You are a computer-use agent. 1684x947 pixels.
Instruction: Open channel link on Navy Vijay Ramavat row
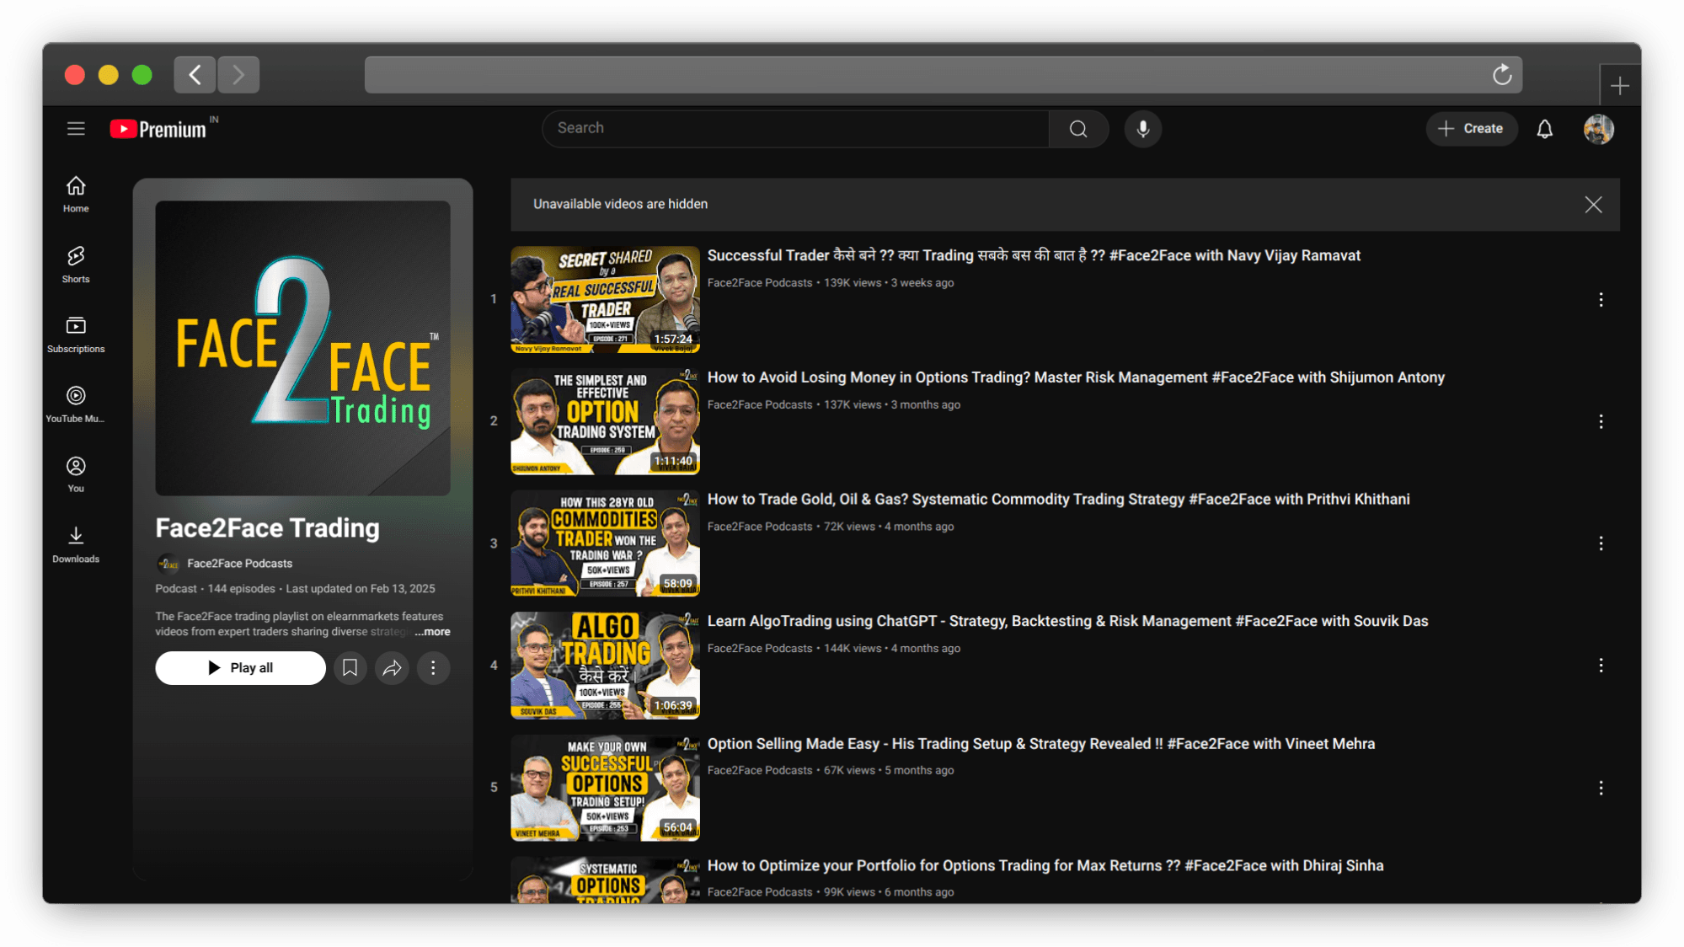(760, 283)
